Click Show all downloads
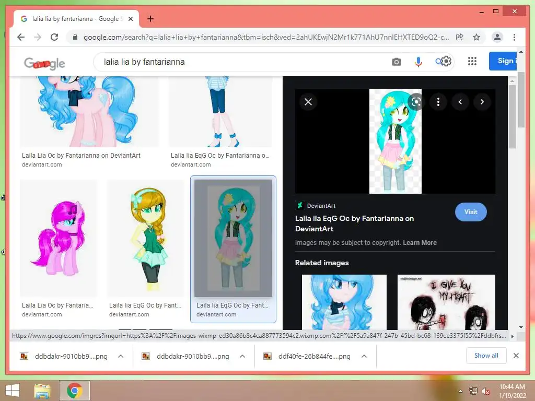 coord(486,356)
